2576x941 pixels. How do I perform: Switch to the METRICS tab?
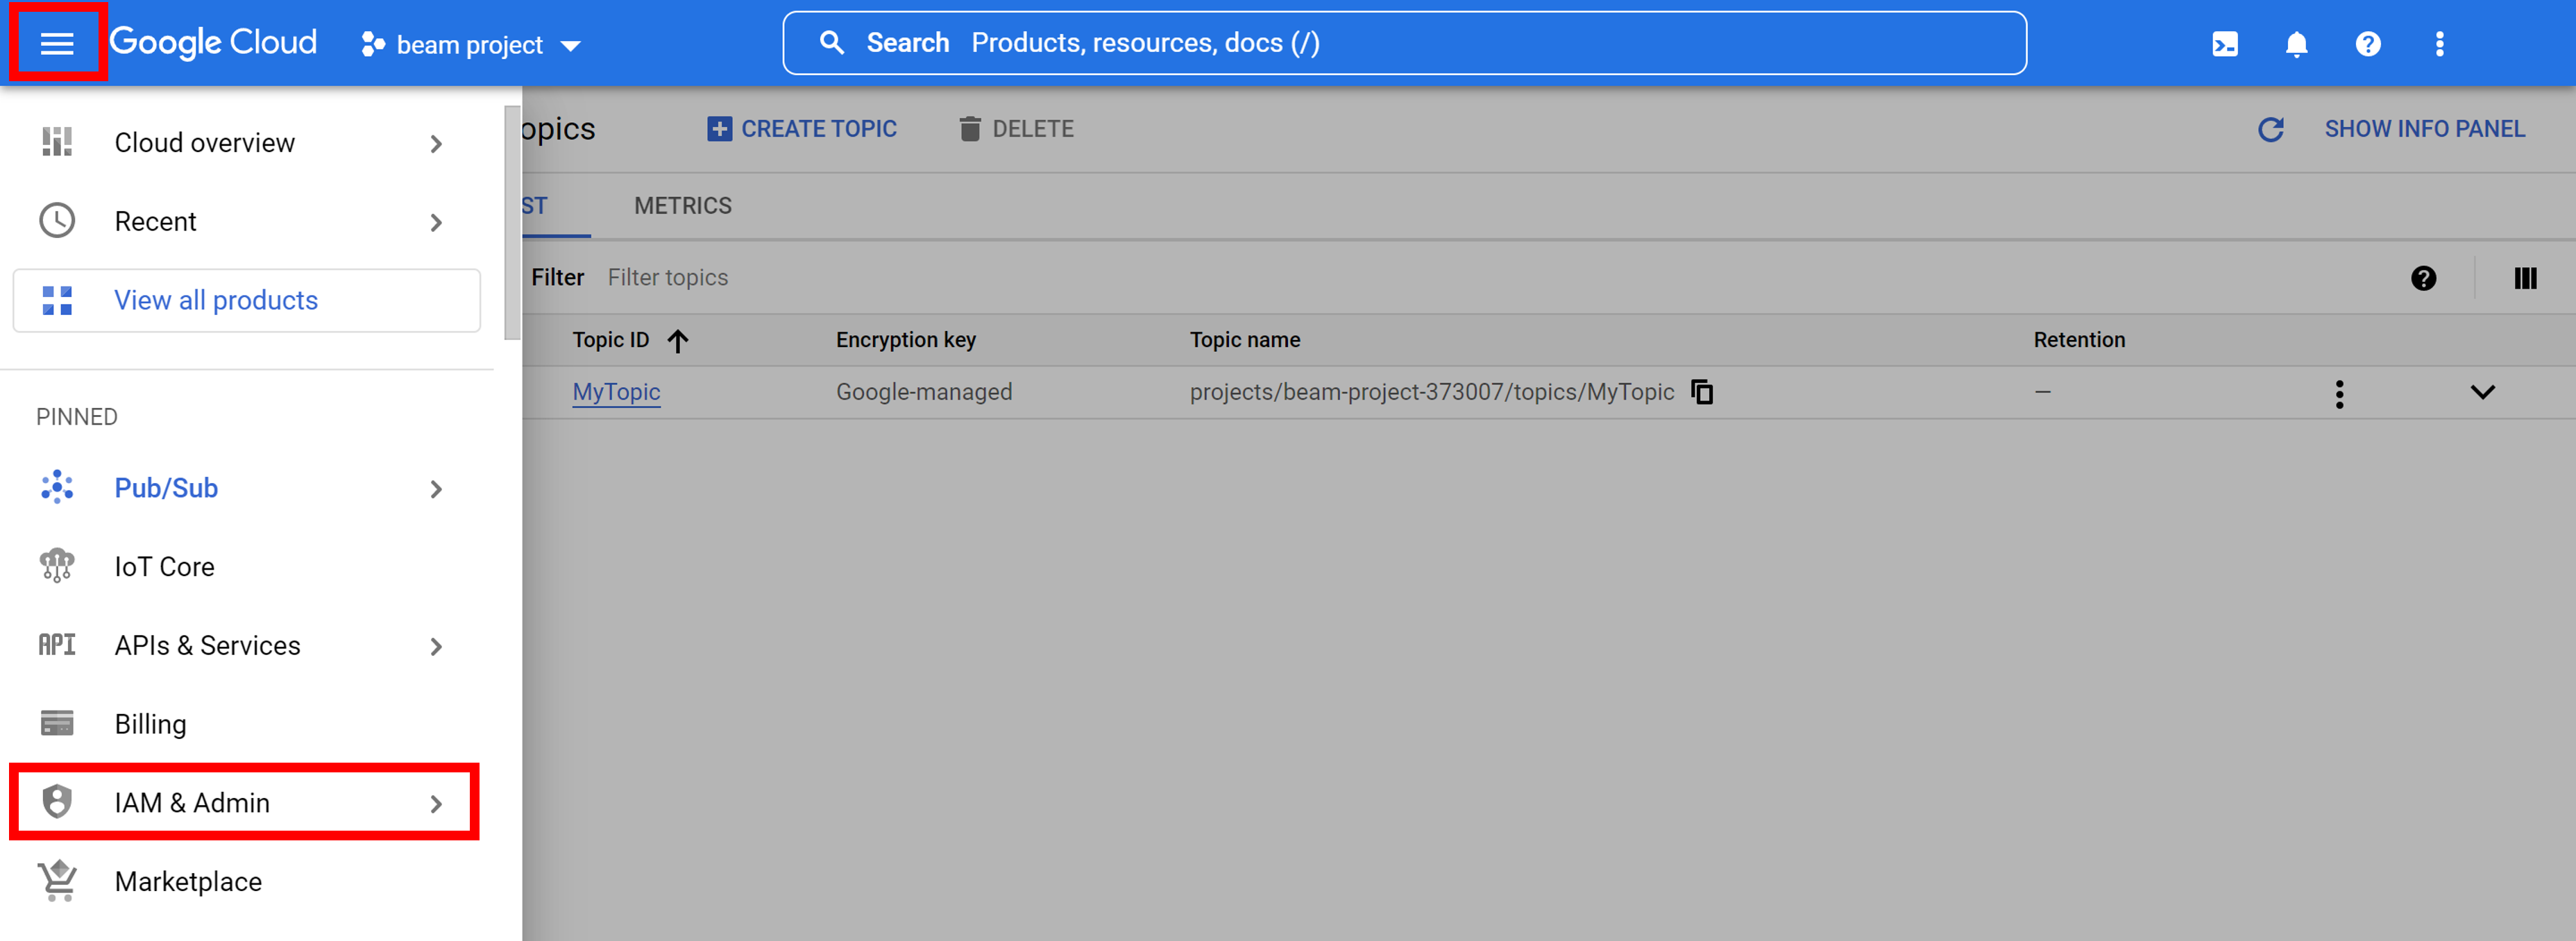point(682,206)
